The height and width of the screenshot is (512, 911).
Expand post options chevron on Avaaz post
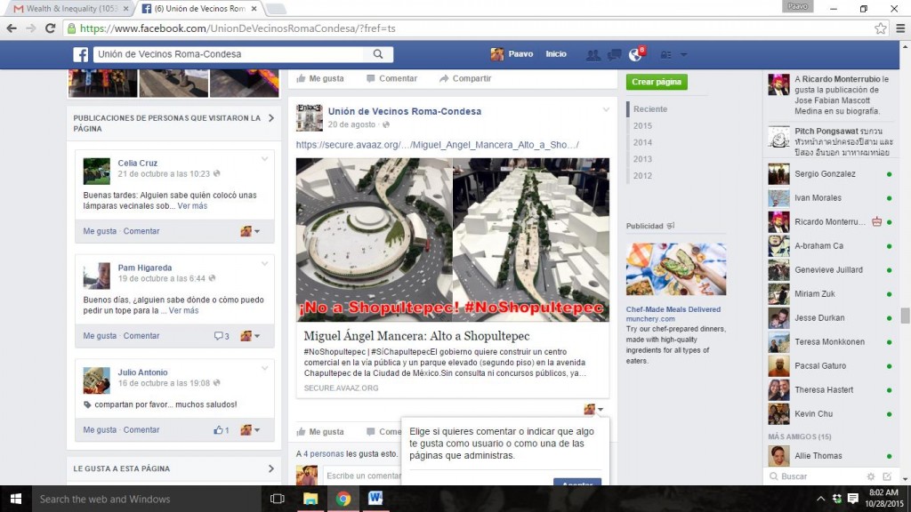point(606,110)
